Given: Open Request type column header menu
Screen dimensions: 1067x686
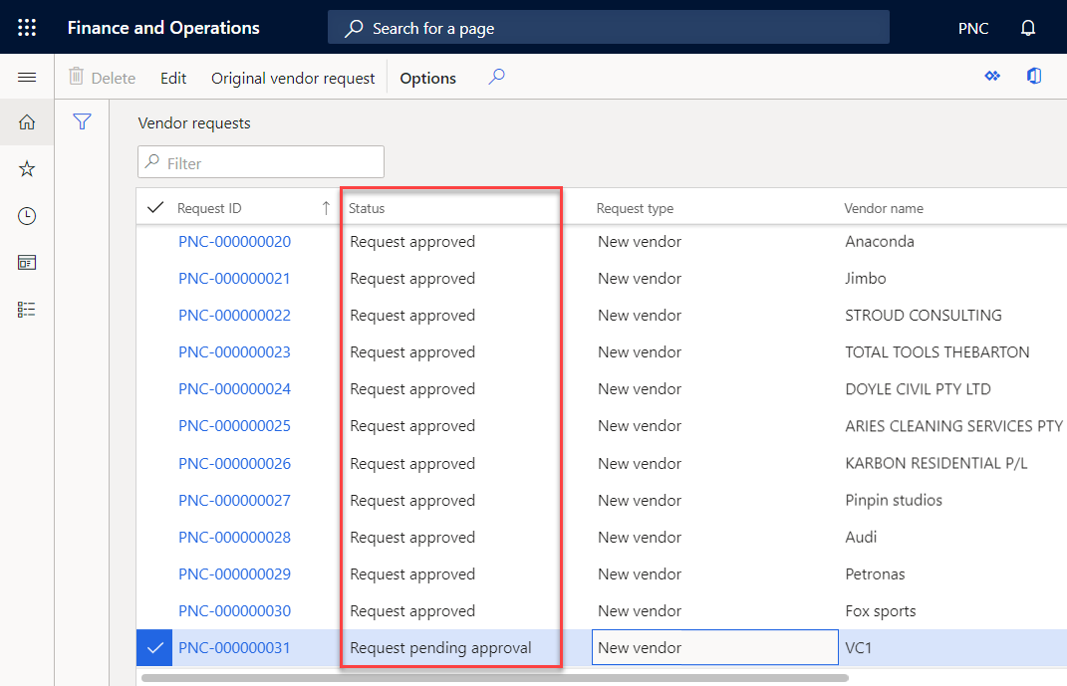Looking at the screenshot, I should pyautogui.click(x=635, y=208).
